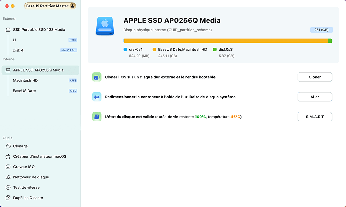Click the Test de vitesse gauge icon
The height and width of the screenshot is (207, 346).
[8, 187]
